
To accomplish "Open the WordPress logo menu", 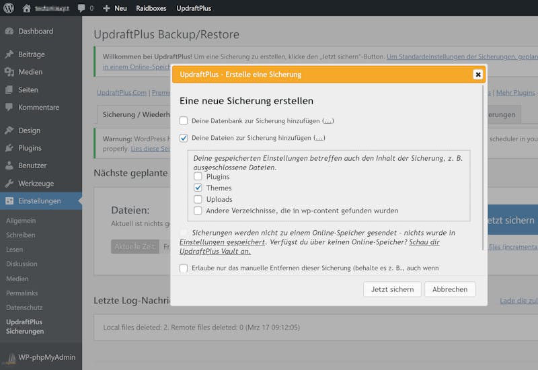I will 9,8.
